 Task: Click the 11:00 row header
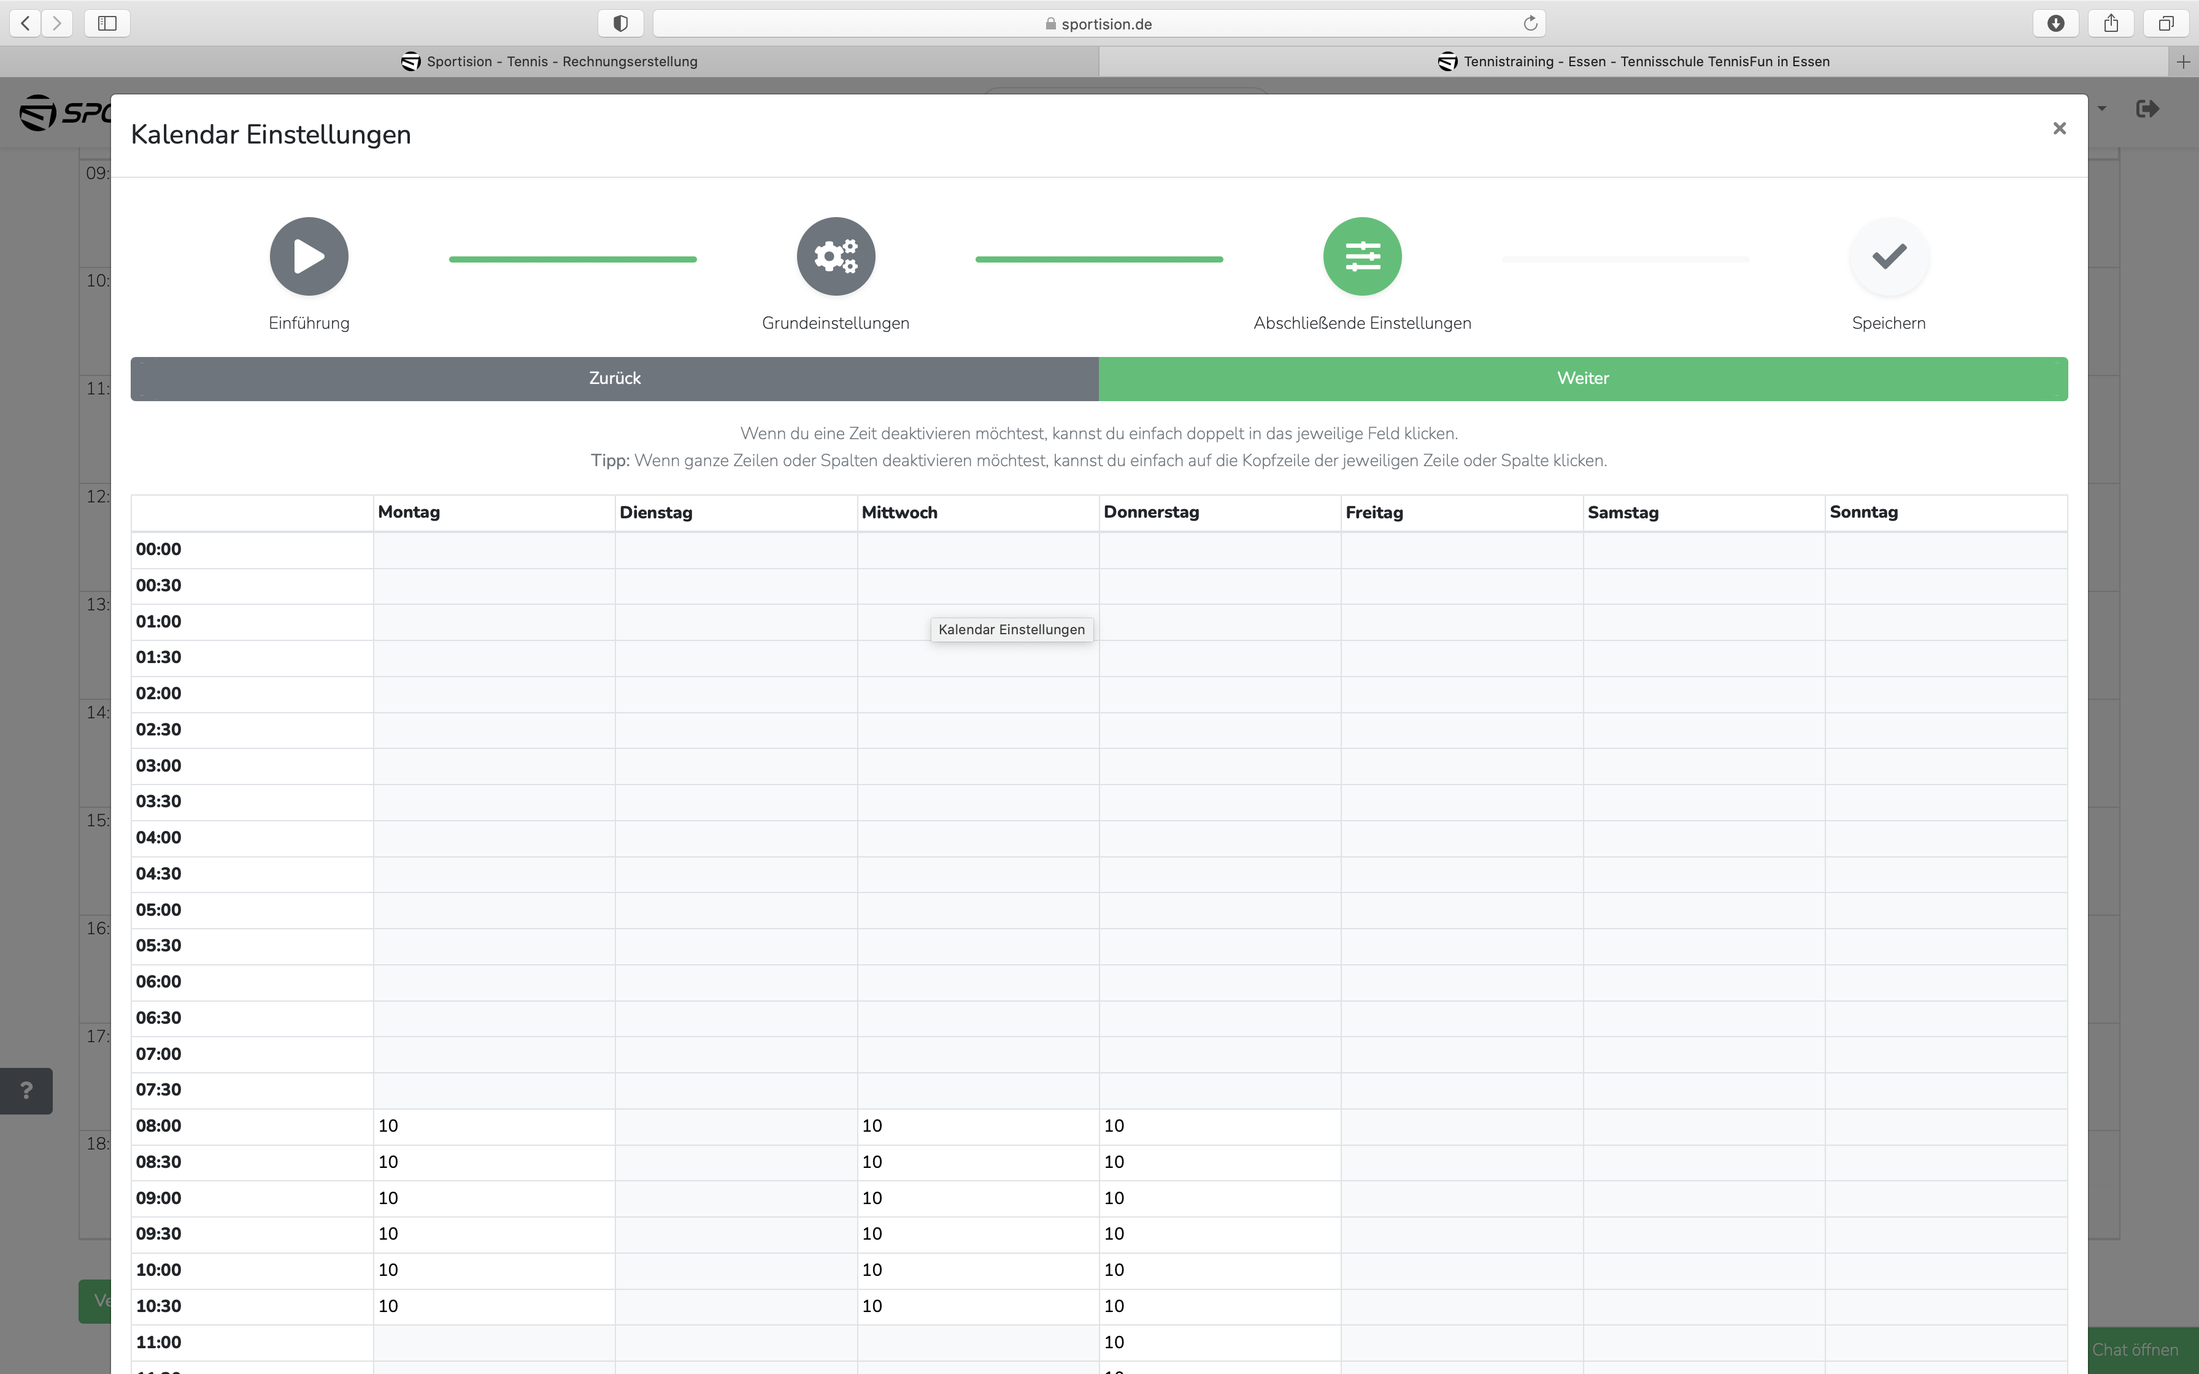pyautogui.click(x=252, y=1343)
